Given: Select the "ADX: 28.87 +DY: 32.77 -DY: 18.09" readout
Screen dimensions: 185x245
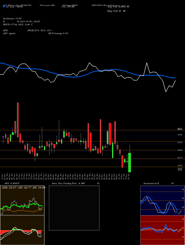Looking at the screenshot, I should click(x=23, y=187).
